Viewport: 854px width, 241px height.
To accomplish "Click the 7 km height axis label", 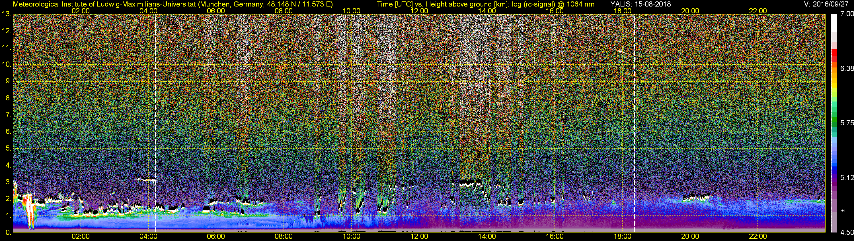I will (x=8, y=115).
